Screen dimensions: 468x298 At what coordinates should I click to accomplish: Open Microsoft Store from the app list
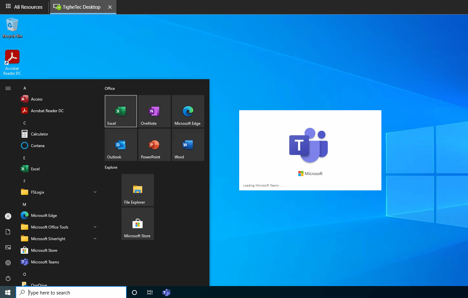click(59, 250)
